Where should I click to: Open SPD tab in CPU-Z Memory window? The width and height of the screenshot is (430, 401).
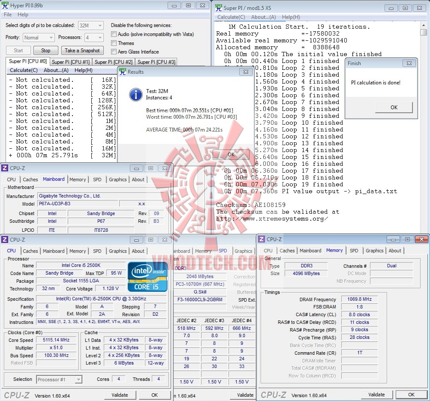354,251
